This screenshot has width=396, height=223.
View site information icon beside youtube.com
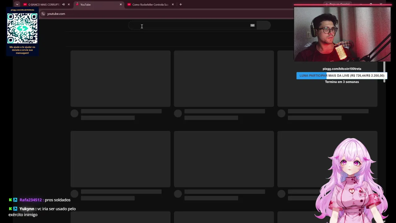(x=43, y=14)
